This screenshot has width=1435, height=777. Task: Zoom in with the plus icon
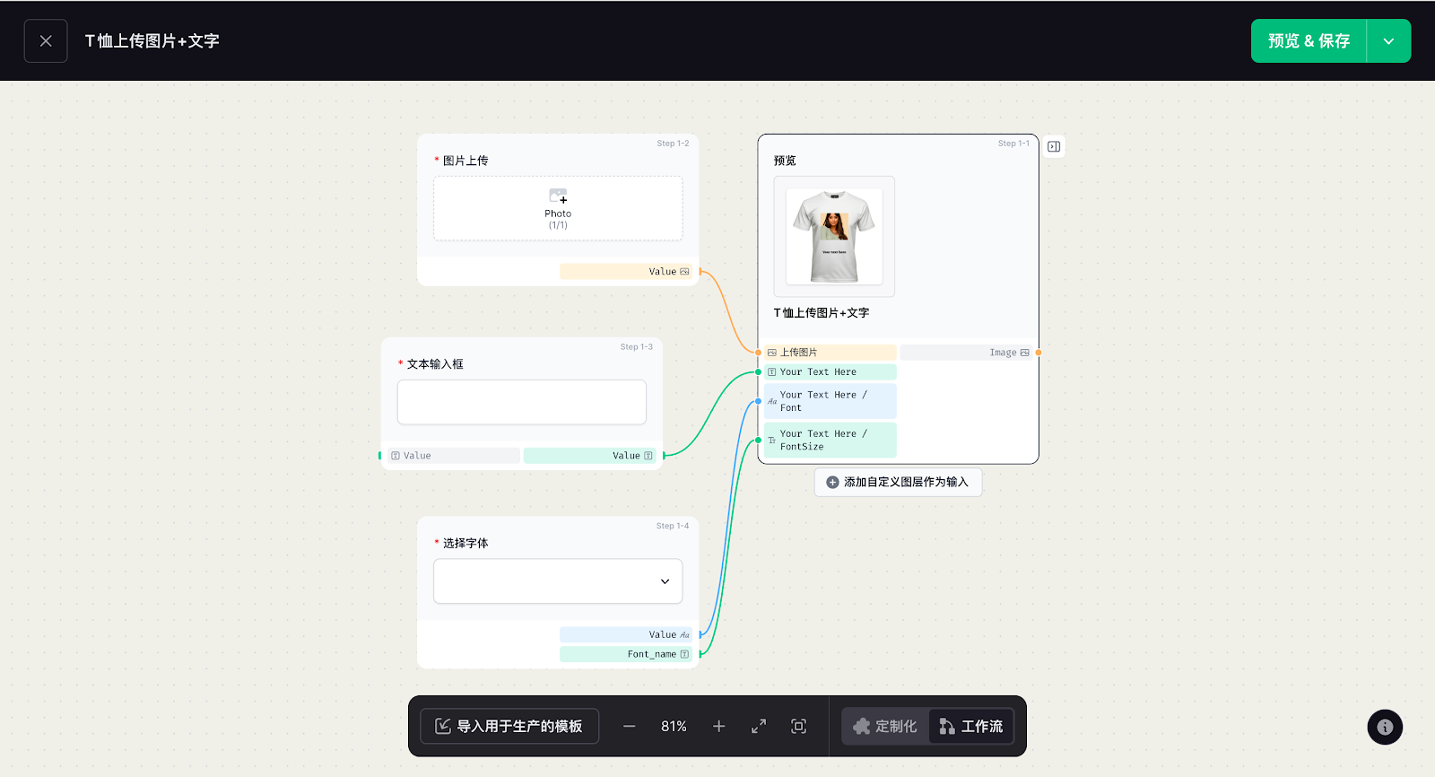(718, 726)
